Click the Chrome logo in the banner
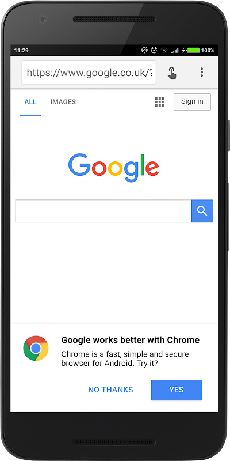Viewport: 230px width, 461px height. tap(36, 349)
